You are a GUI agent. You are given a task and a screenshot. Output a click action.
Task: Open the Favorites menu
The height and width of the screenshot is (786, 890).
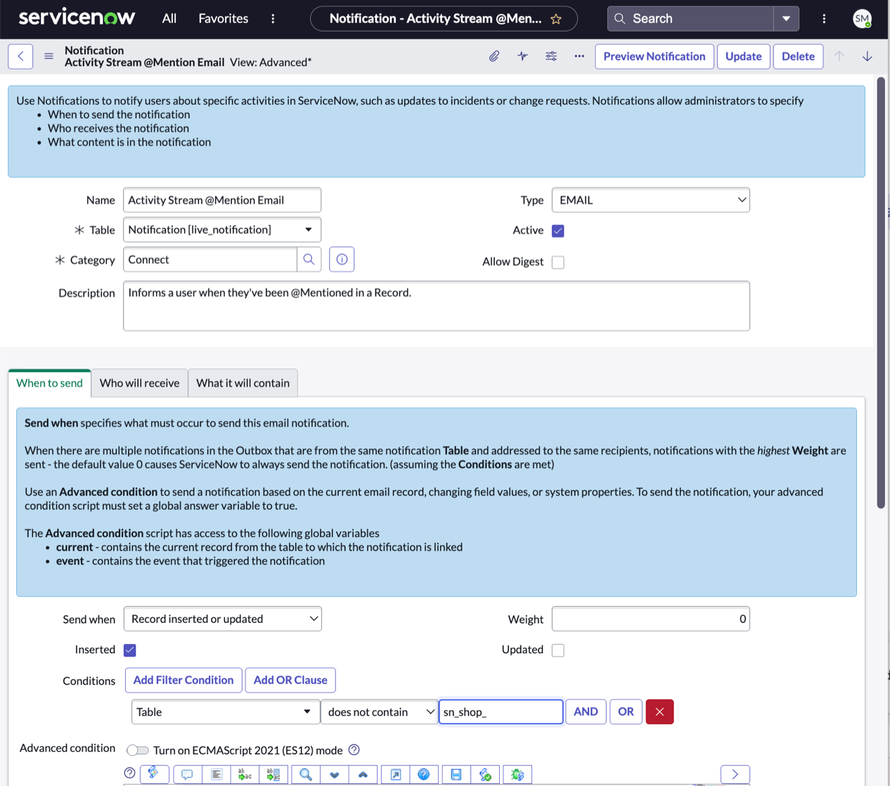click(x=224, y=19)
